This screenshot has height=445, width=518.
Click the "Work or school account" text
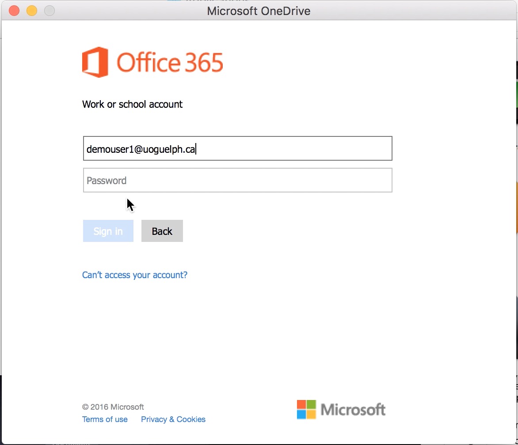[132, 104]
